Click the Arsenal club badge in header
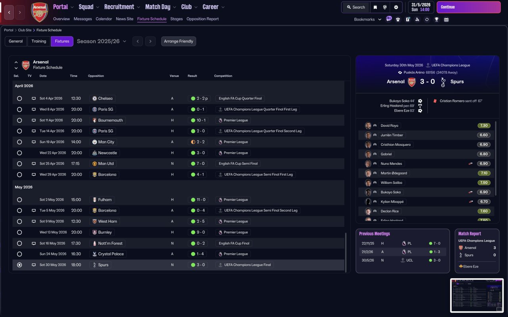The width and height of the screenshot is (508, 317). (x=39, y=12)
